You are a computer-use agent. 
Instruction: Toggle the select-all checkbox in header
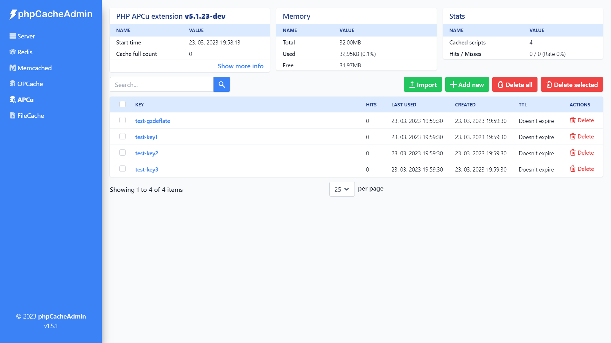pyautogui.click(x=123, y=104)
